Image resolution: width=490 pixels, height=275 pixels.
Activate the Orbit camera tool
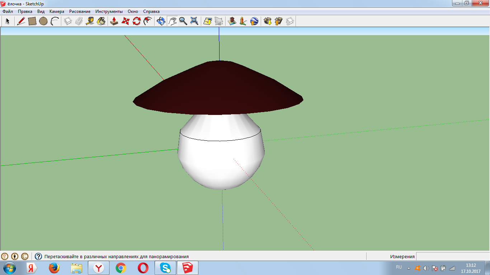click(x=161, y=21)
